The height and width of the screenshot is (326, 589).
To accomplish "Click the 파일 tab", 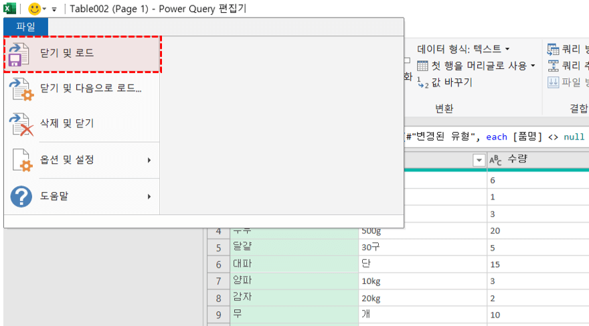I will pyautogui.click(x=26, y=26).
